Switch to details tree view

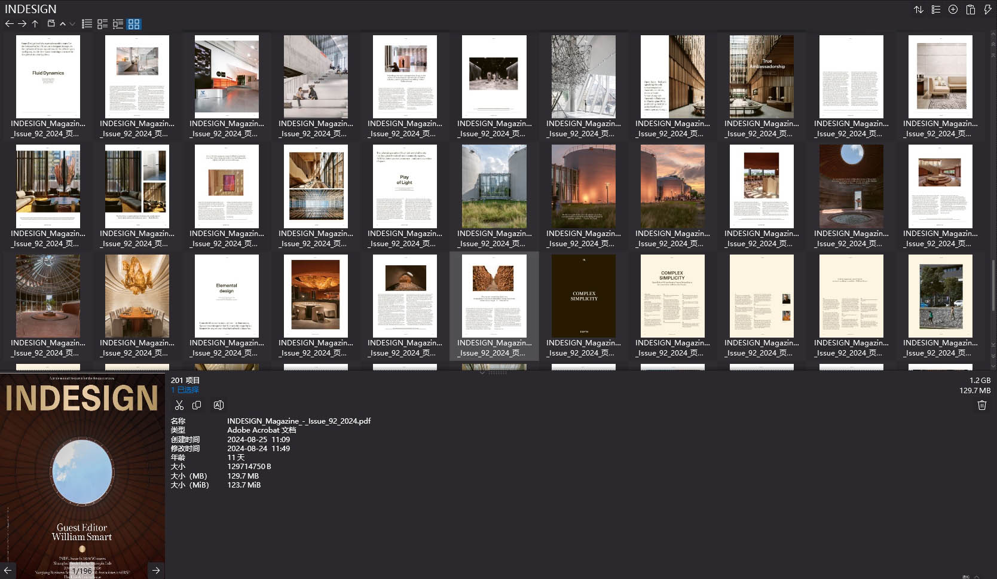pyautogui.click(x=118, y=24)
